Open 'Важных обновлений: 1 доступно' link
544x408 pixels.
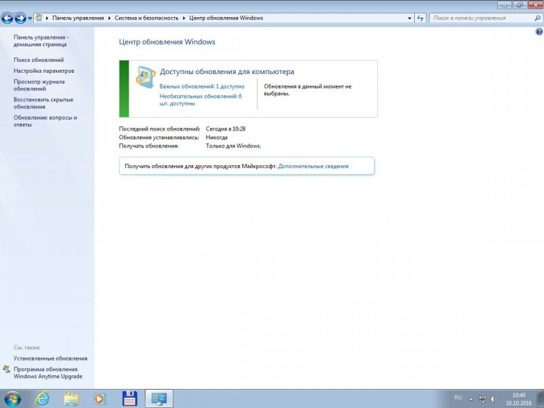tap(202, 86)
